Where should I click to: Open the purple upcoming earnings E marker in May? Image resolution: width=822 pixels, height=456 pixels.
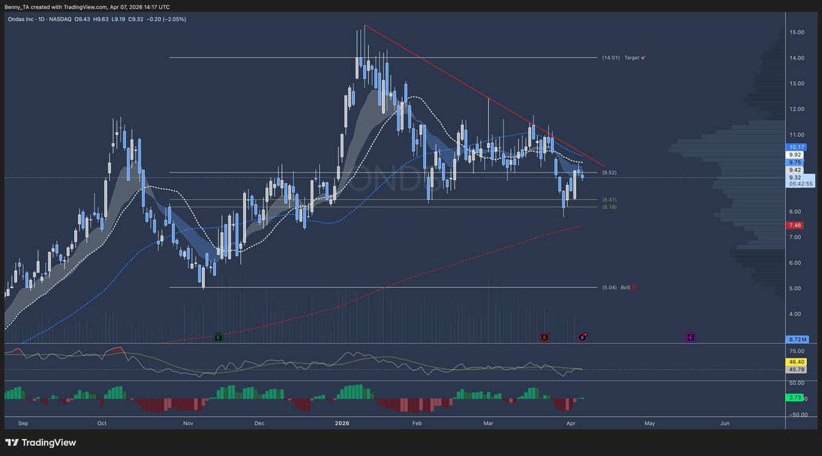click(690, 337)
